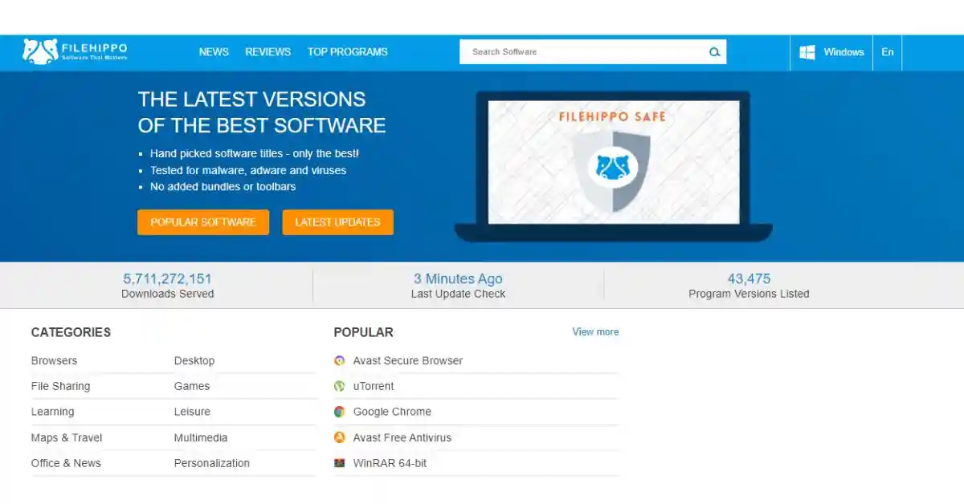Select the Avast Free Antivirus link
This screenshot has width=964, height=504.
click(x=402, y=437)
